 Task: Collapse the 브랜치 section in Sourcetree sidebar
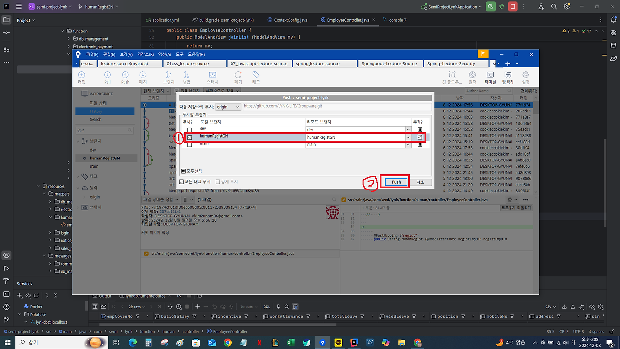[x=78, y=141]
